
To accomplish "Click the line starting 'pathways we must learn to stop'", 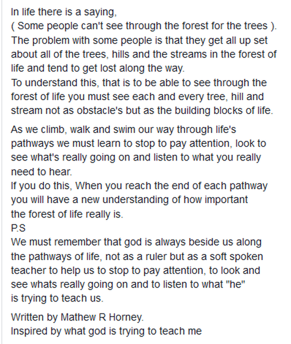I will (x=139, y=144).
